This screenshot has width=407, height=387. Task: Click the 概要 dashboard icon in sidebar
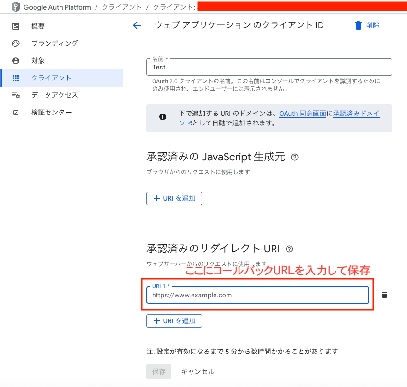click(x=16, y=26)
